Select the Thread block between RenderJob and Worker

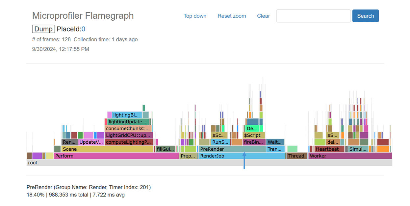tap(296, 156)
